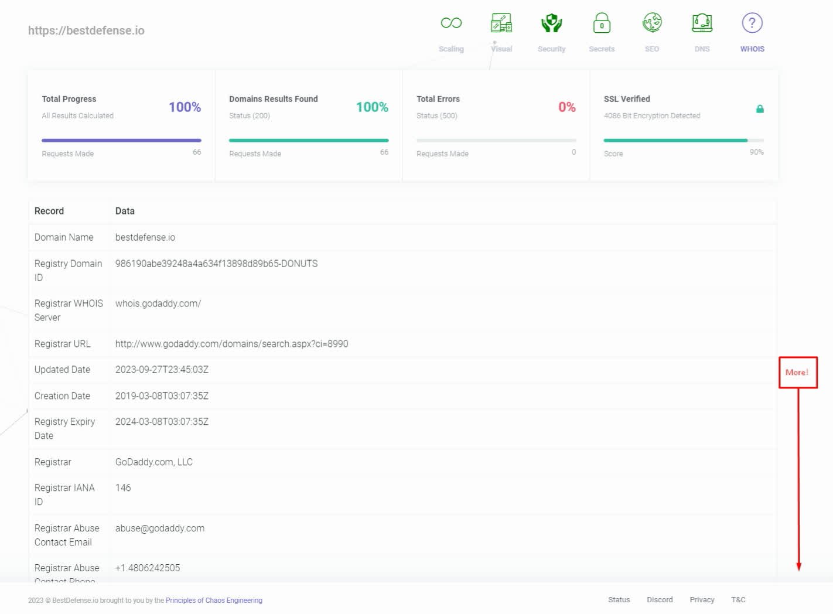The height and width of the screenshot is (614, 833).
Task: Click the red More! box
Action: click(797, 373)
